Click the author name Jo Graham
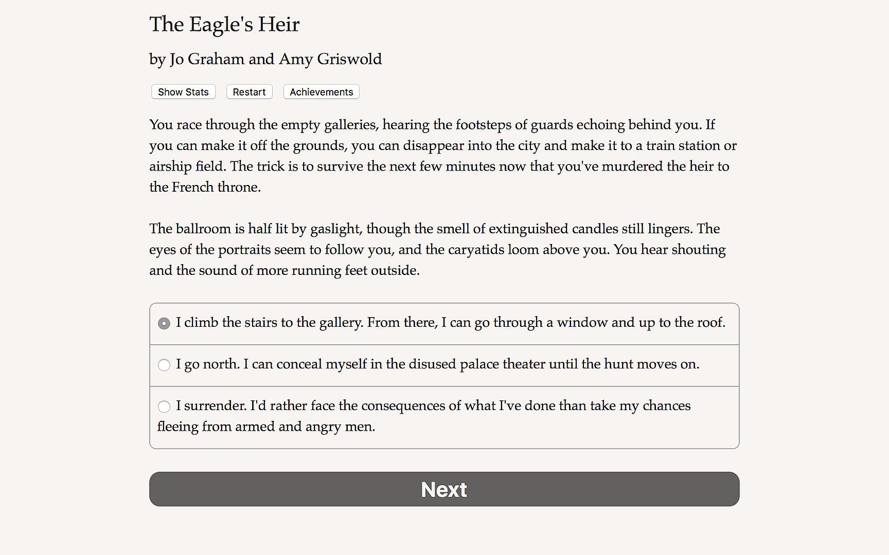889x555 pixels. tap(207, 59)
